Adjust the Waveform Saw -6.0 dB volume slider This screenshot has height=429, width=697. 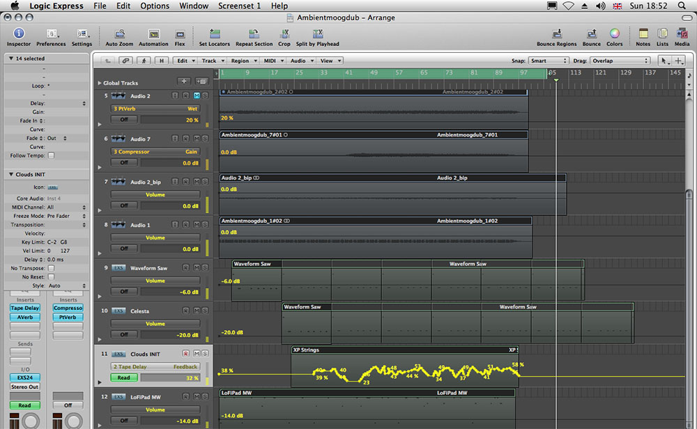(170, 292)
